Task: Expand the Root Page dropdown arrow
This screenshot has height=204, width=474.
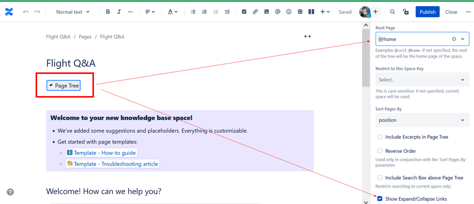Action: (463, 39)
